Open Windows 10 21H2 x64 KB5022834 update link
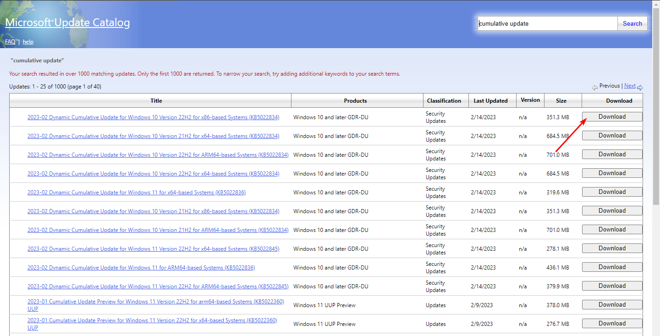The width and height of the screenshot is (660, 336). pyautogui.click(x=153, y=136)
